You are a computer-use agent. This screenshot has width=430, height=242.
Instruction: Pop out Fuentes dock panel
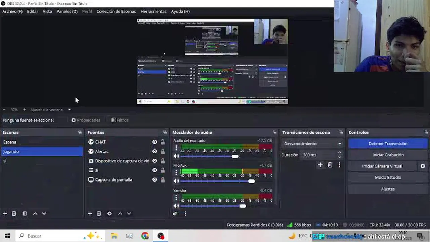(x=165, y=132)
